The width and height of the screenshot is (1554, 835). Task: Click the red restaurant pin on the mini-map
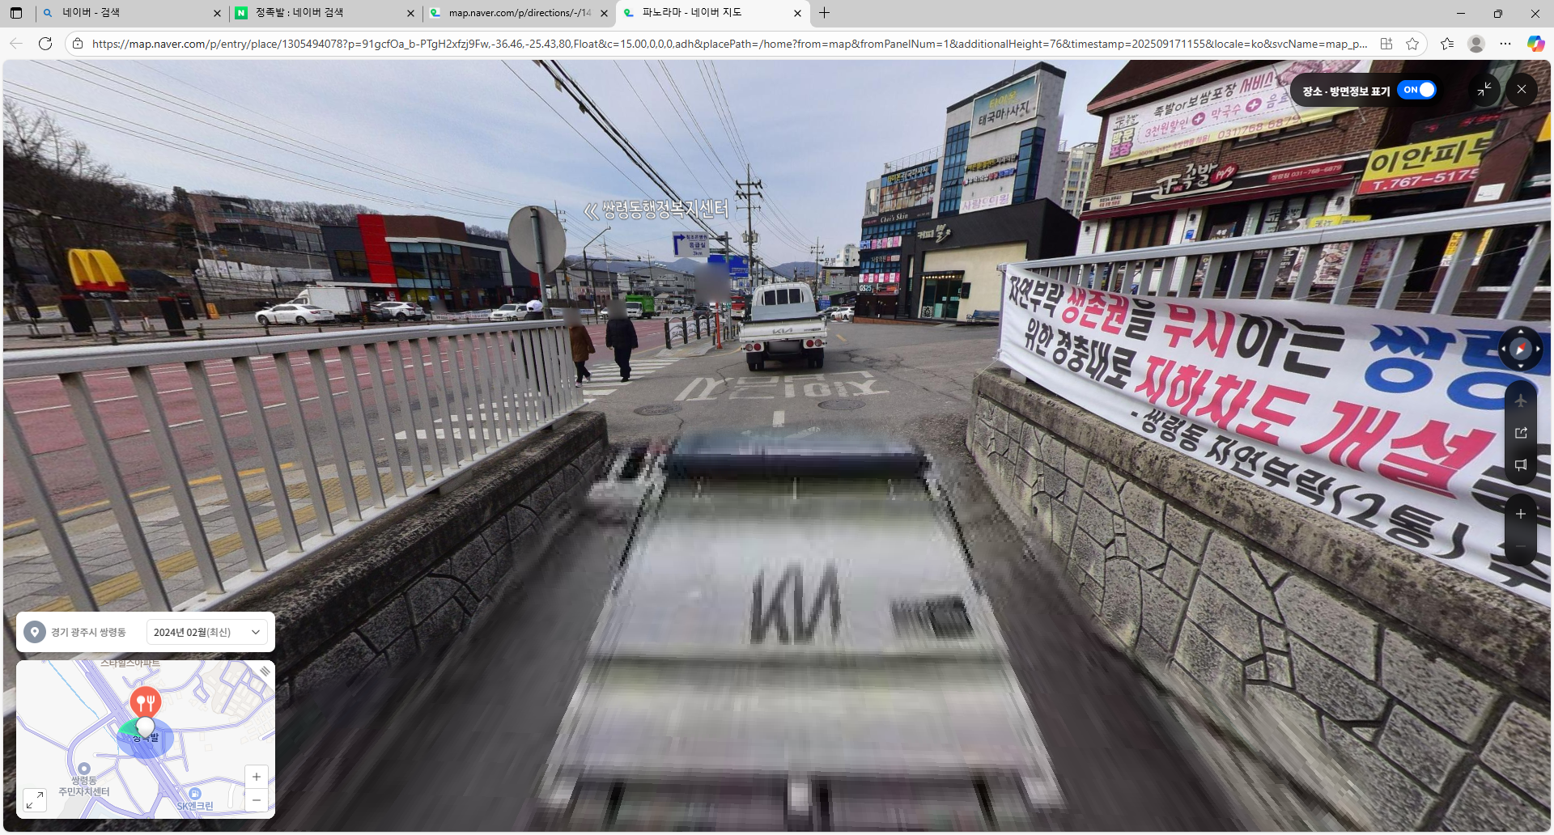(x=146, y=701)
